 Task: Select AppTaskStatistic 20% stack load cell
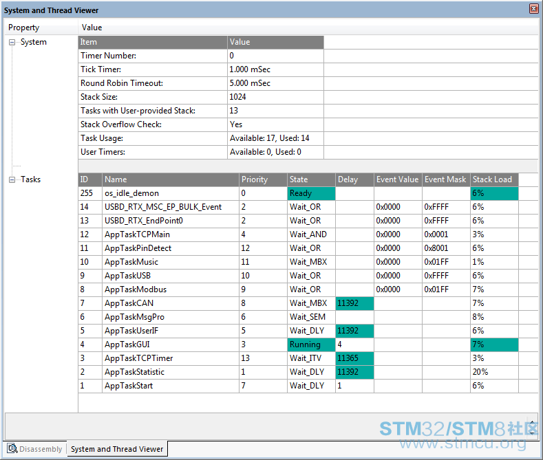coord(494,372)
